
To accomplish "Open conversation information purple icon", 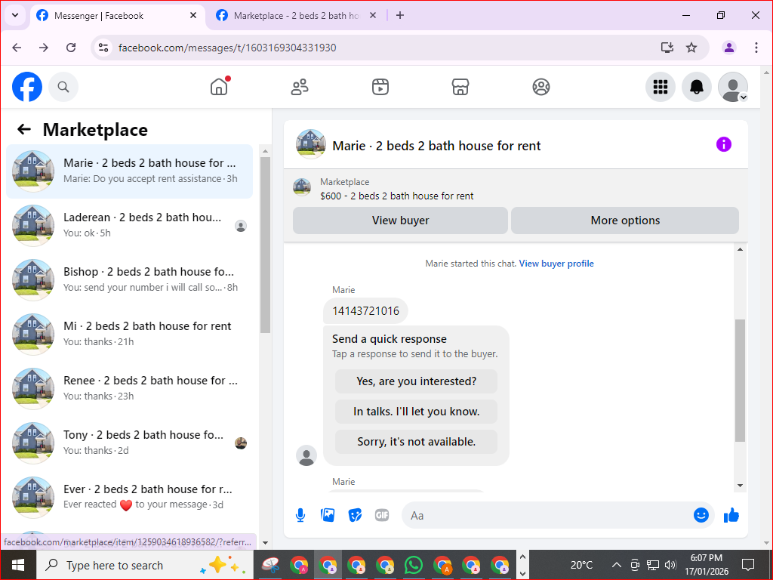I will [x=723, y=144].
